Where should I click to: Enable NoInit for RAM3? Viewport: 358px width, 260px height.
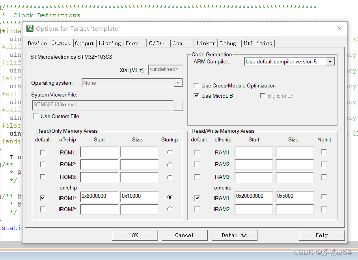pos(324,177)
